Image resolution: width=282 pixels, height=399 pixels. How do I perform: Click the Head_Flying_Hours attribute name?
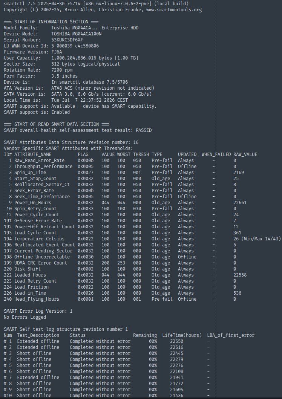click(x=37, y=299)
